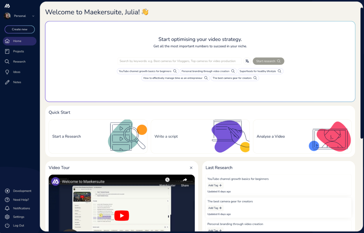Open Notes in the sidebar

(20, 82)
